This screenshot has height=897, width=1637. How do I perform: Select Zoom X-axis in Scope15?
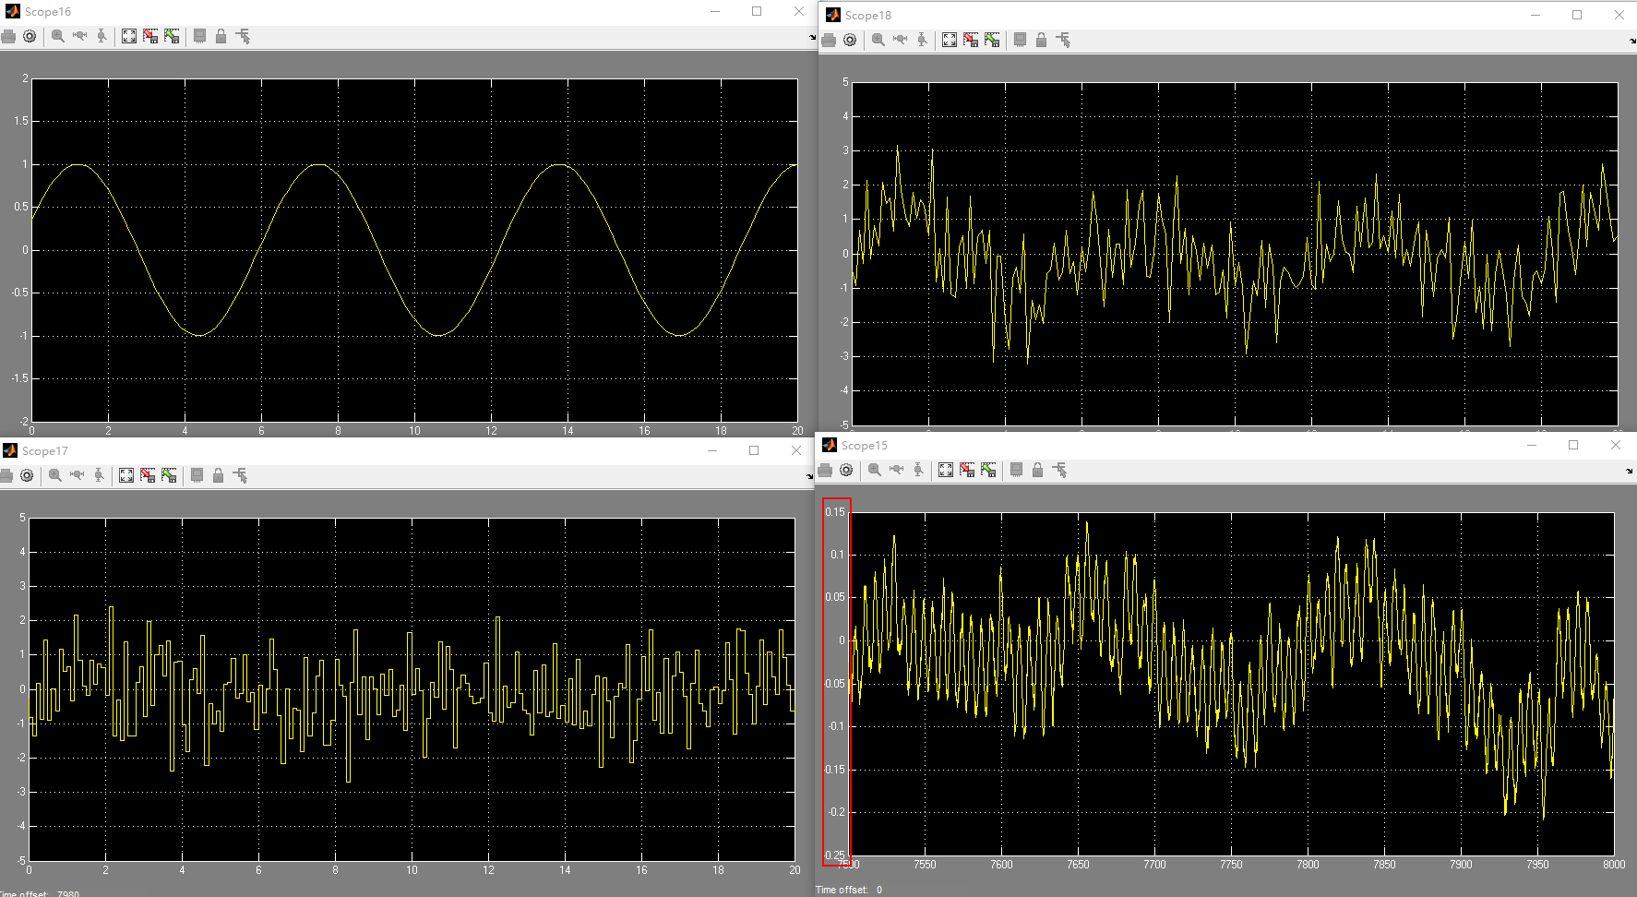[x=897, y=470]
